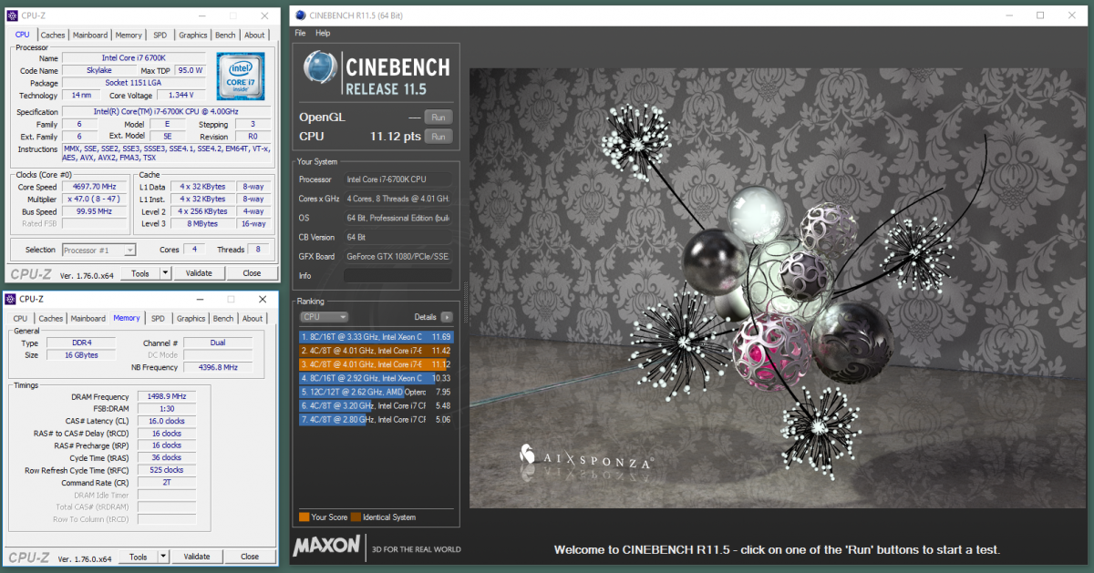Click the orange Your Score legend swatch

(304, 517)
